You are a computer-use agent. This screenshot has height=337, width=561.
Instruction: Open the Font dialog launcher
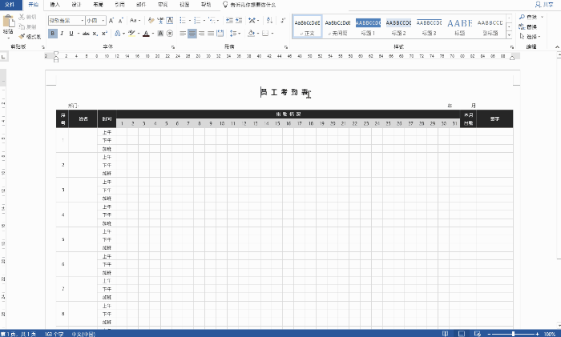coord(173,46)
